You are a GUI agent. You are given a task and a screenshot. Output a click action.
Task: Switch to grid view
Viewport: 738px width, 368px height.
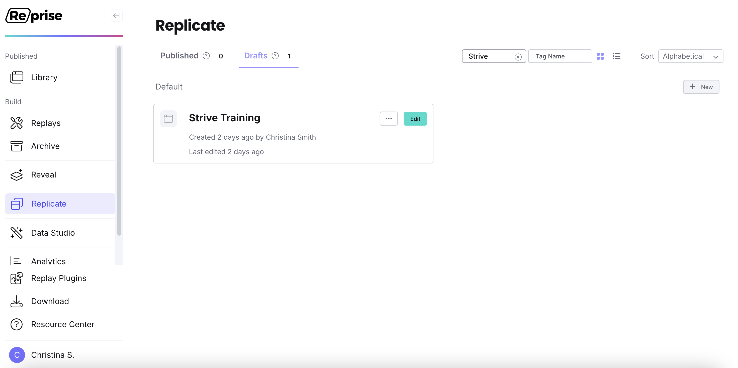tap(600, 56)
